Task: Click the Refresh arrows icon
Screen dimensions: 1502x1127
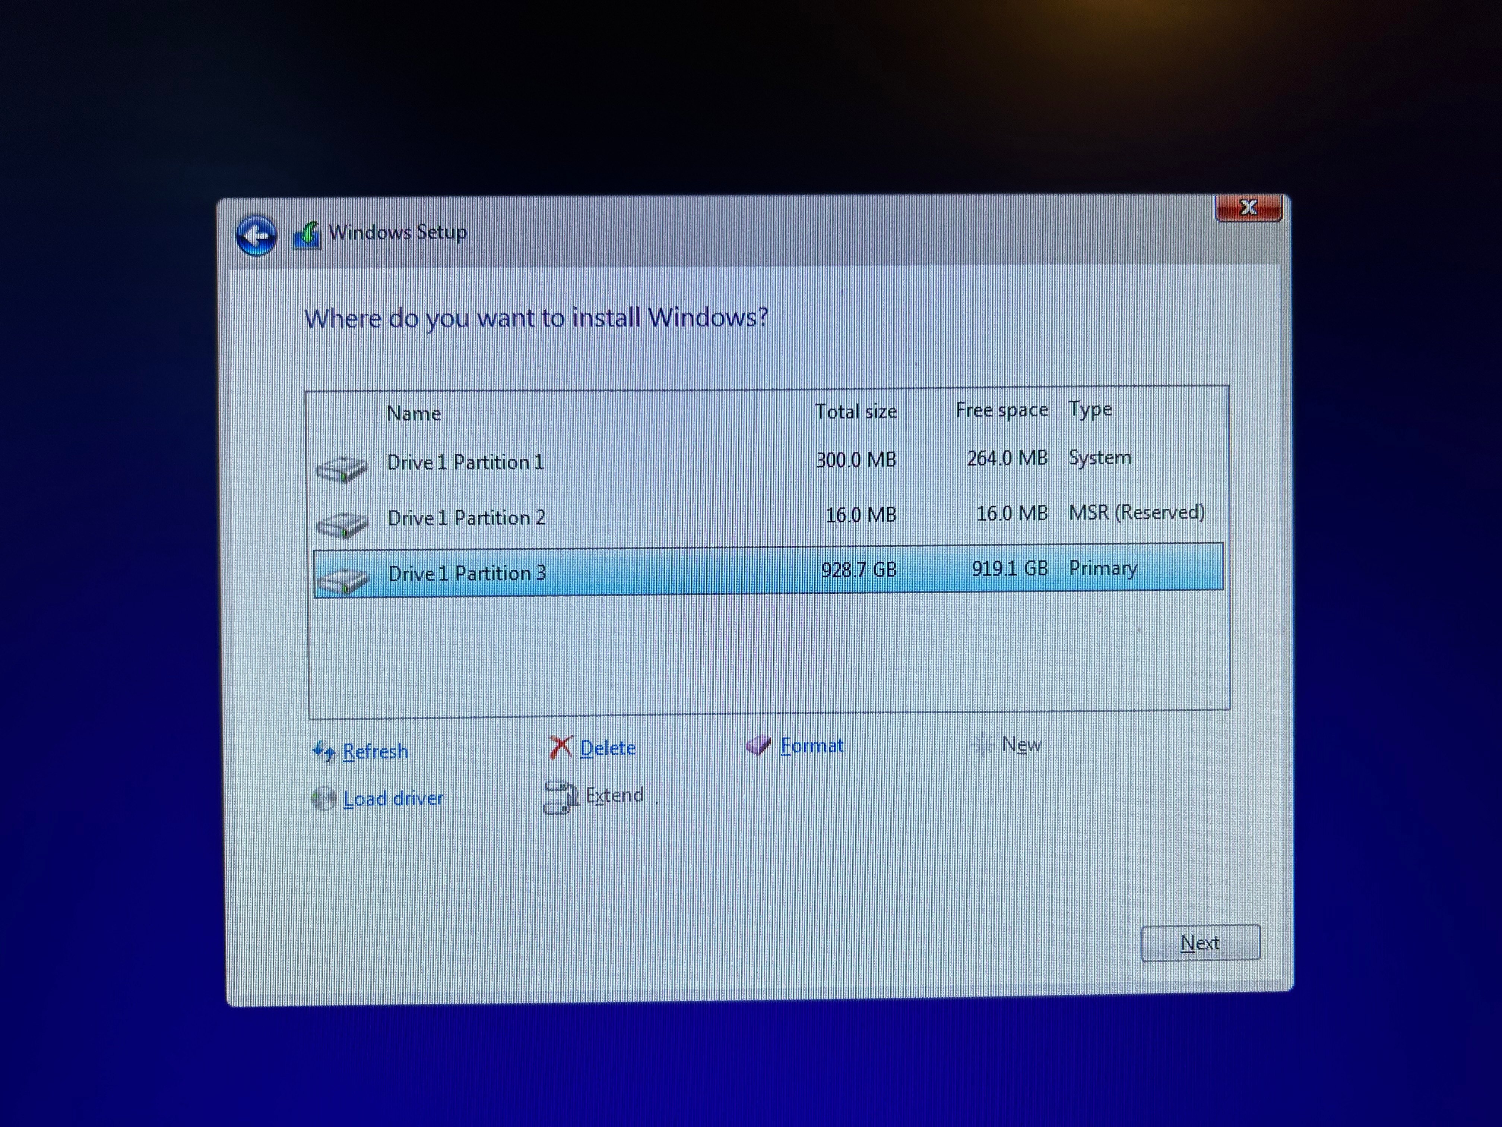Action: [324, 751]
